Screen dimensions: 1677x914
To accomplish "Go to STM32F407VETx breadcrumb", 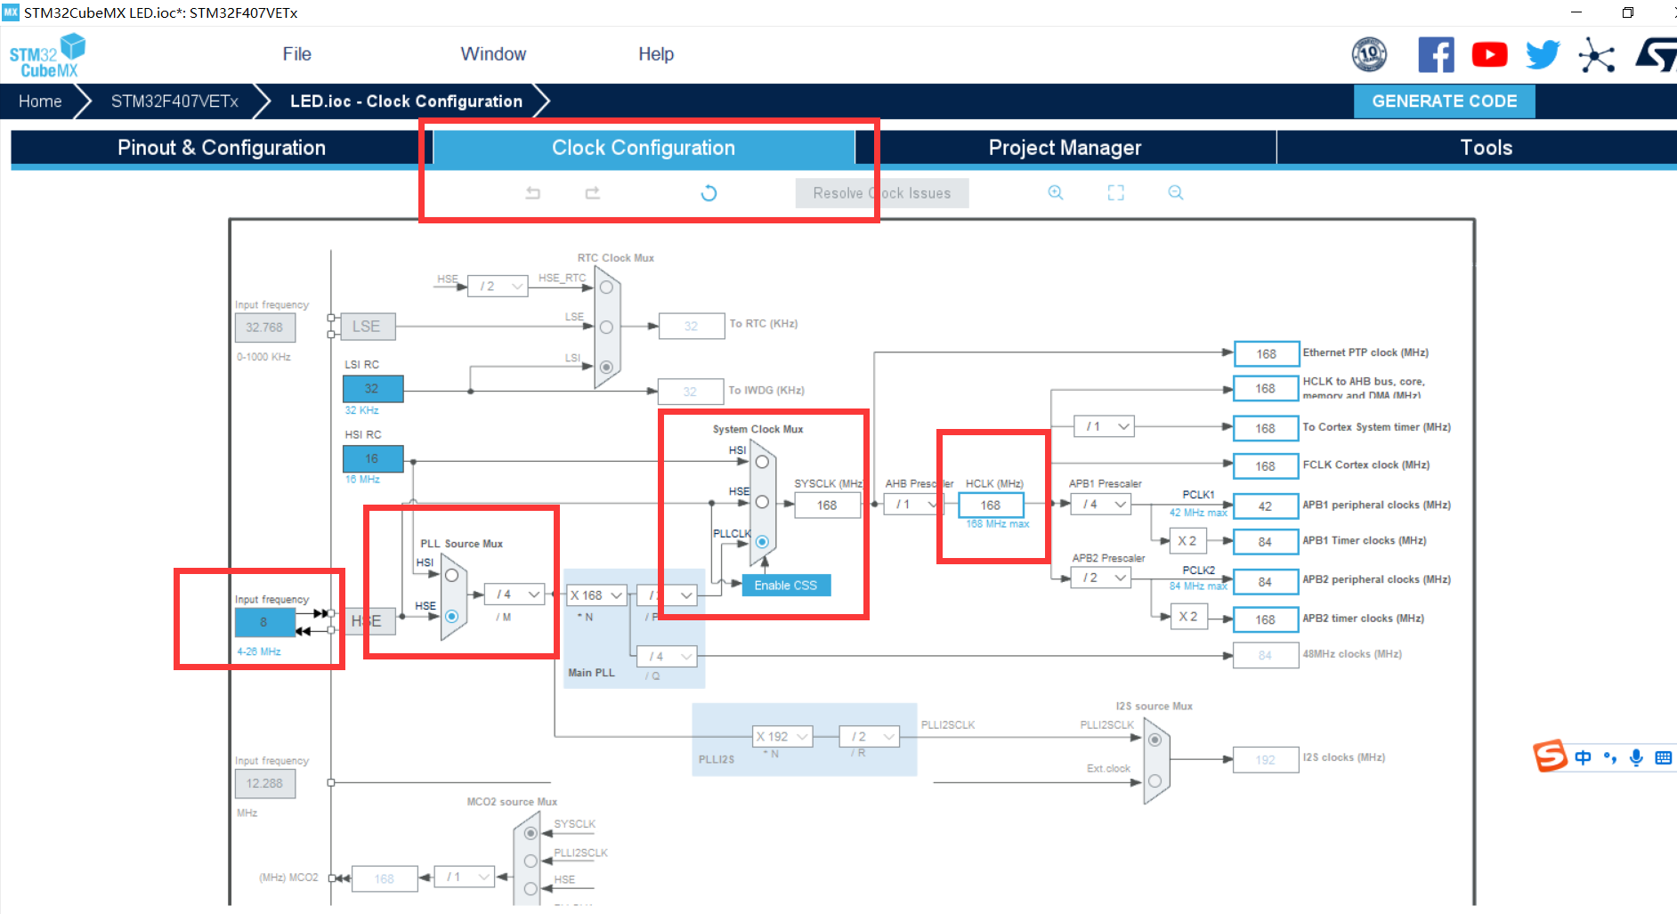I will [174, 101].
